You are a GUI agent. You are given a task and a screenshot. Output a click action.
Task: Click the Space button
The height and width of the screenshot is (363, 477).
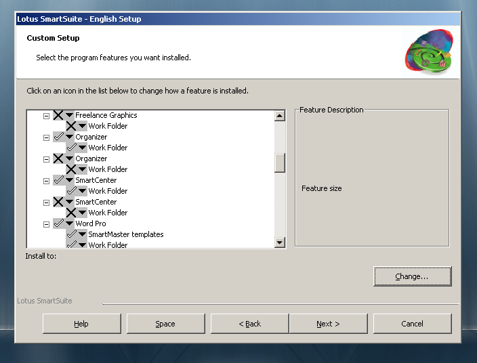click(165, 324)
